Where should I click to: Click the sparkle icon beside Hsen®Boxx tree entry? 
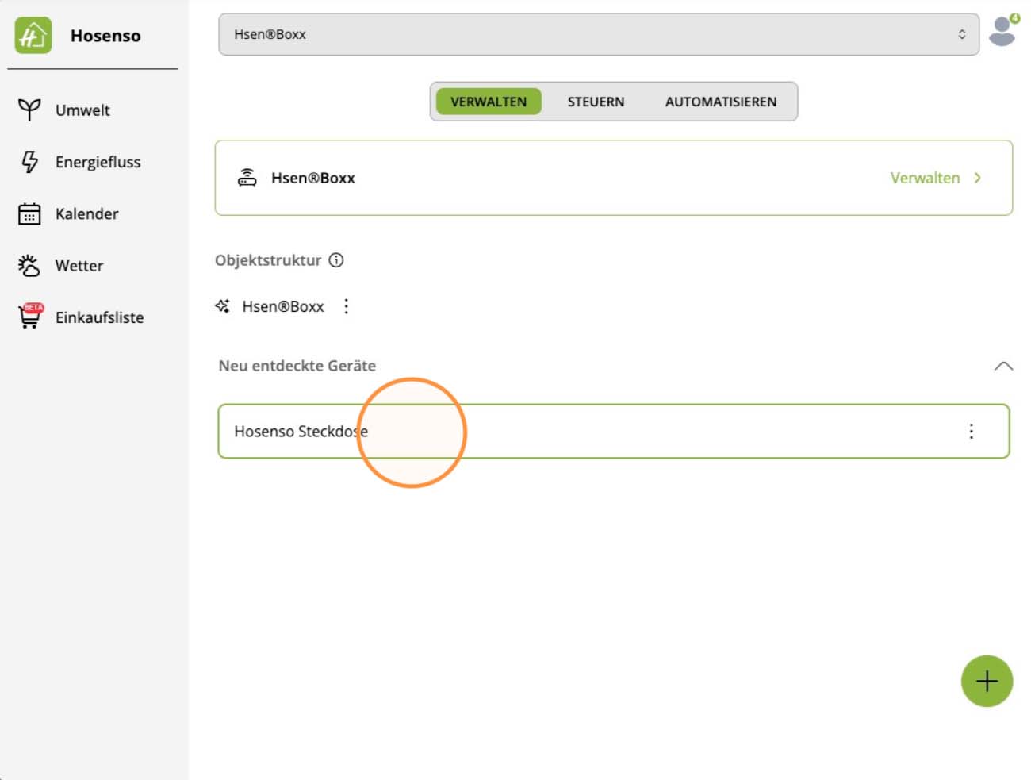click(x=222, y=306)
